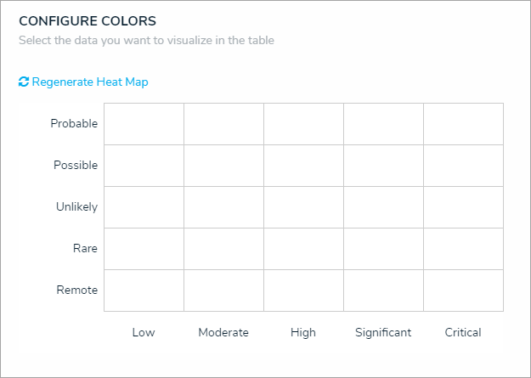Click the Significant column label

point(383,333)
